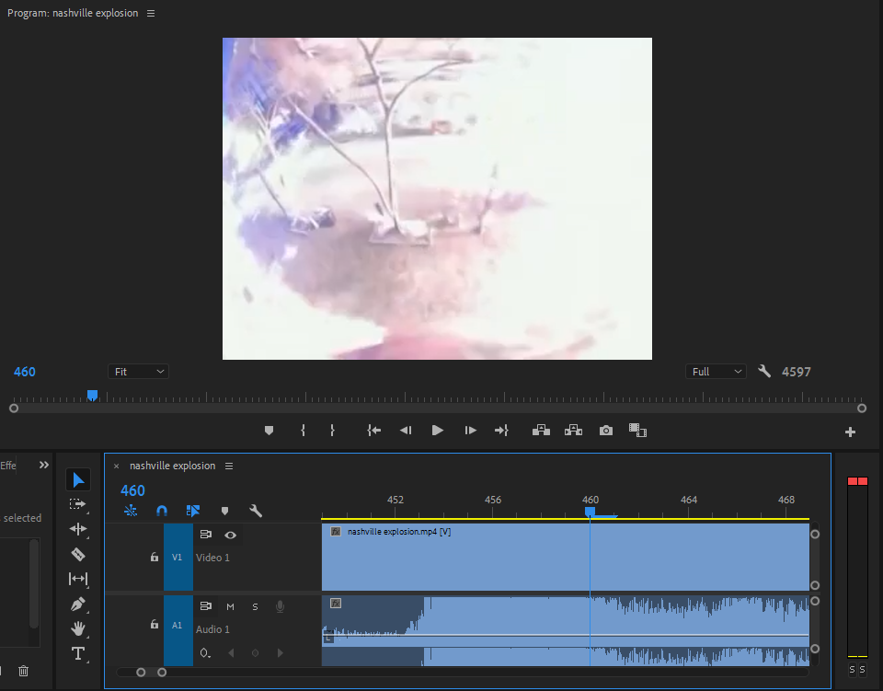Viewport: 883px width, 691px height.
Task: Toggle sync lock for Audio 1
Action: 205,606
